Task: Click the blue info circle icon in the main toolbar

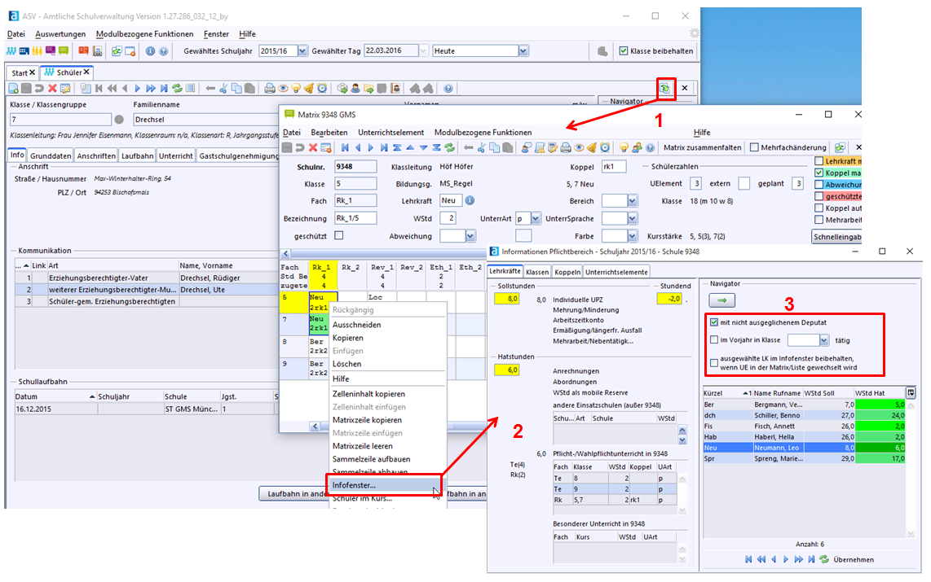Action: pos(150,51)
